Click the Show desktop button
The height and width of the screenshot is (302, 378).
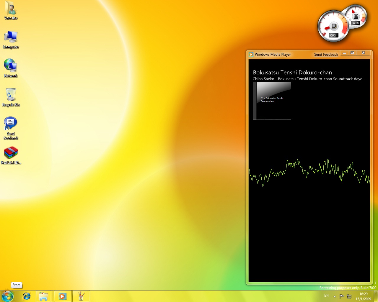376,296
